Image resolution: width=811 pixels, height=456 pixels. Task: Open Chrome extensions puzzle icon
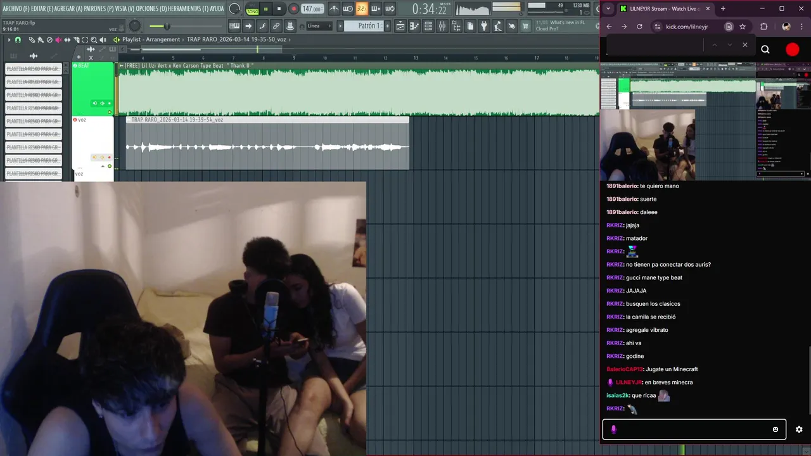coord(763,27)
